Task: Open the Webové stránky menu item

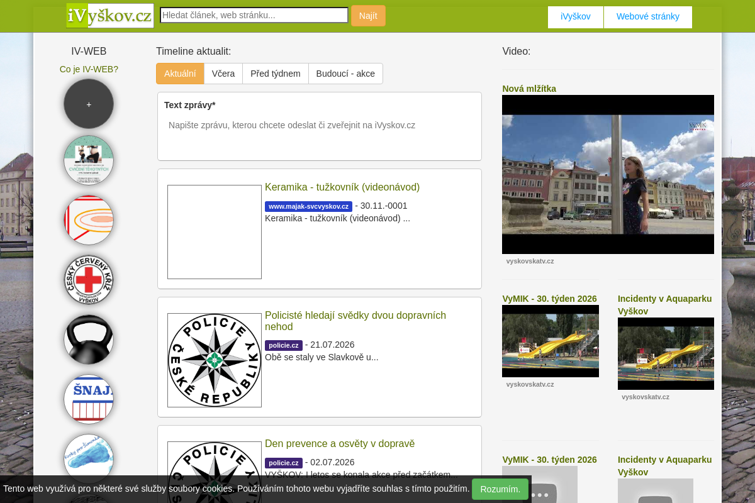Action: point(648,17)
